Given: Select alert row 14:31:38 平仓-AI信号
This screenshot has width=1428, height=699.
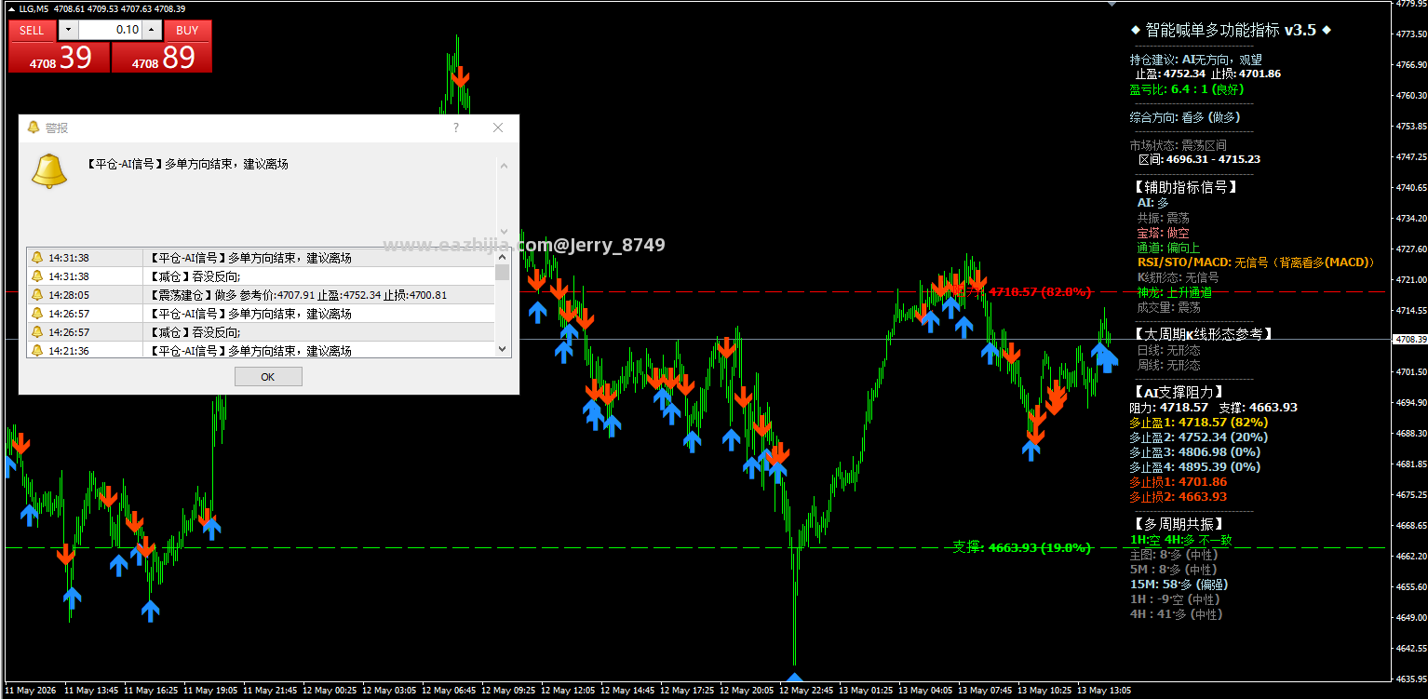Looking at the screenshot, I should coord(262,258).
